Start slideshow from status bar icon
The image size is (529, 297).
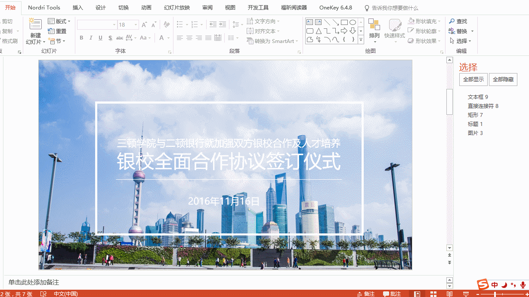click(x=466, y=294)
